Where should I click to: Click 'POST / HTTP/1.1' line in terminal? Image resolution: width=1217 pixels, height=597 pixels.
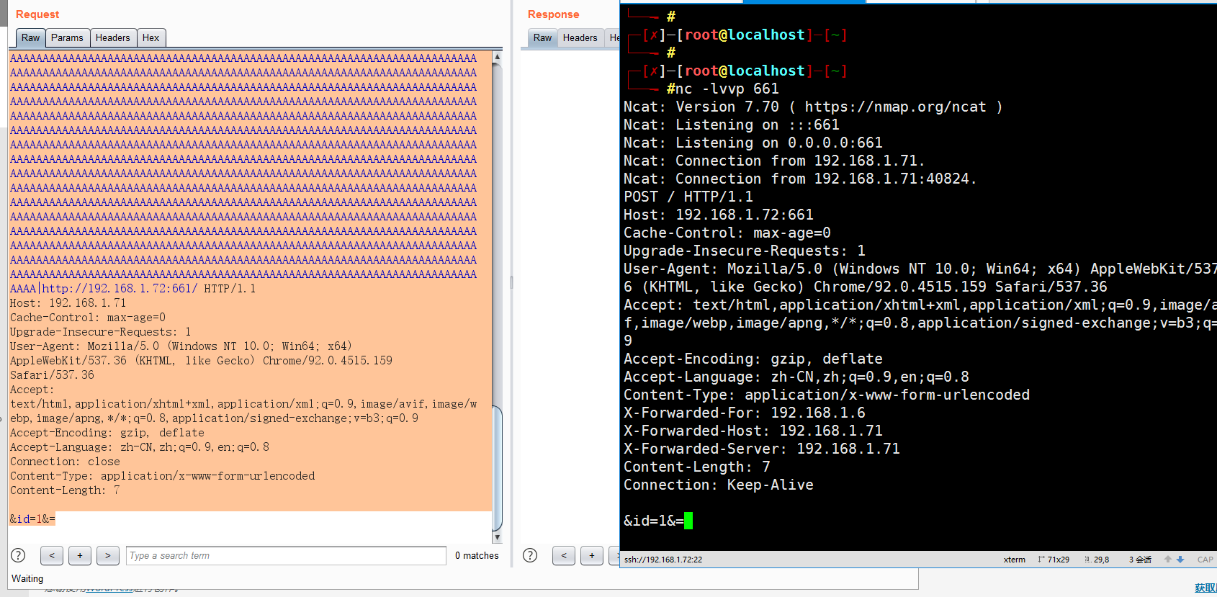point(688,197)
